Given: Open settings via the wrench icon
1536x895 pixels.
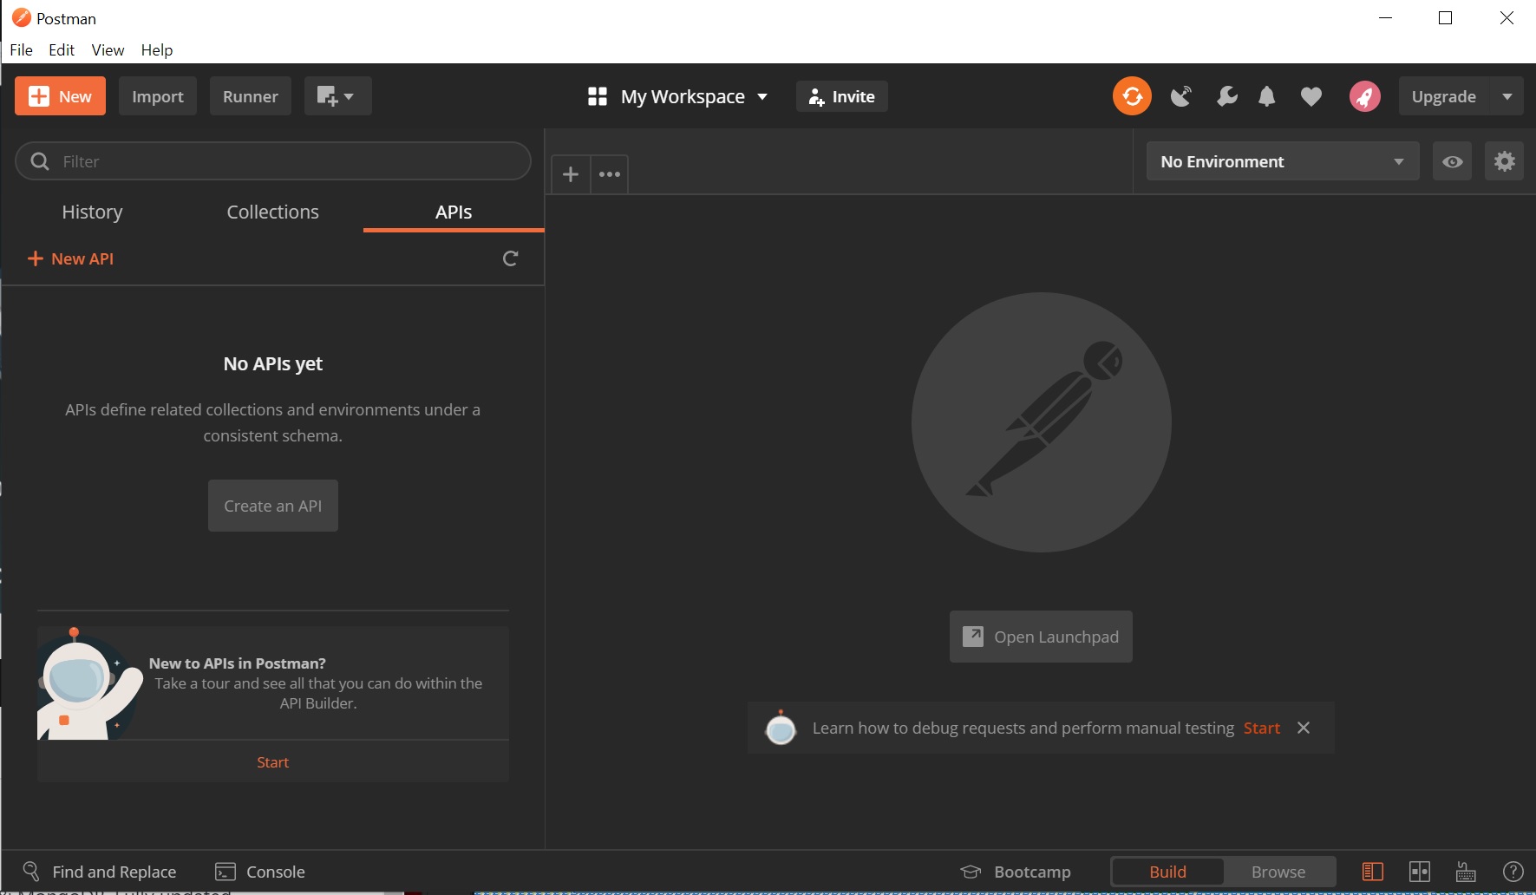Looking at the screenshot, I should 1226,96.
